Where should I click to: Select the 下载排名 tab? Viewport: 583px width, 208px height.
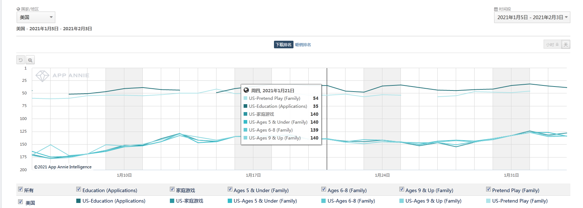tap(283, 45)
